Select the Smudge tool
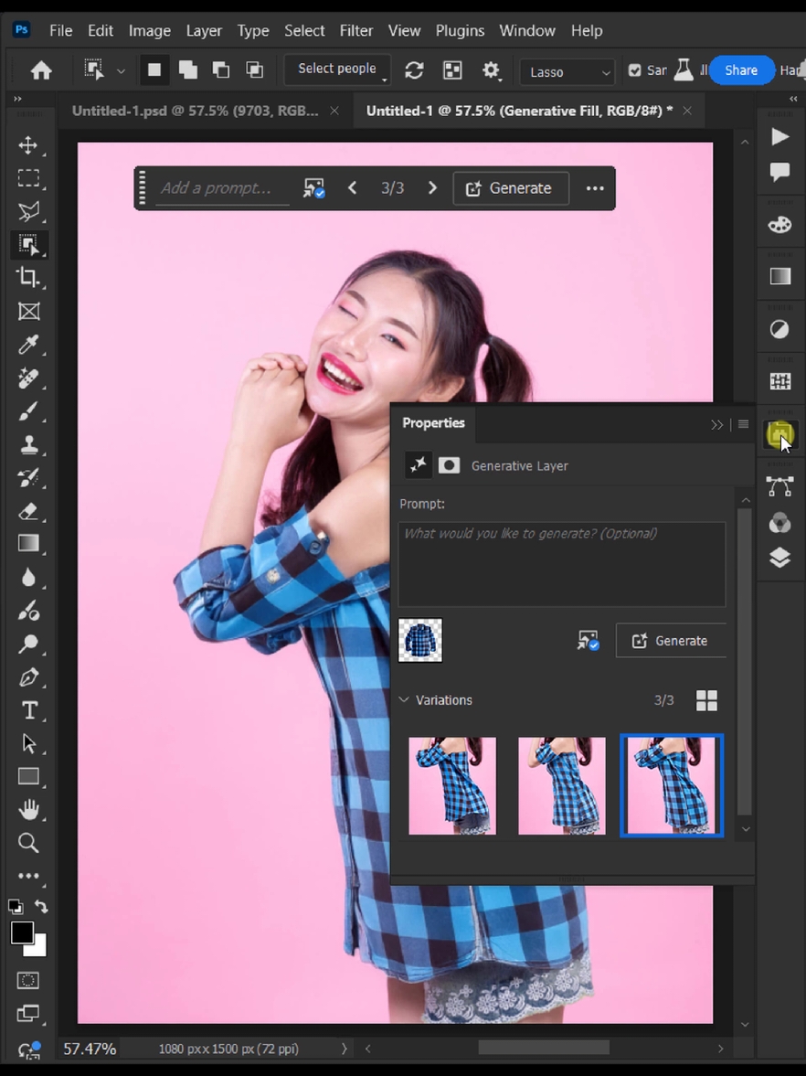The image size is (806, 1076). click(x=28, y=610)
